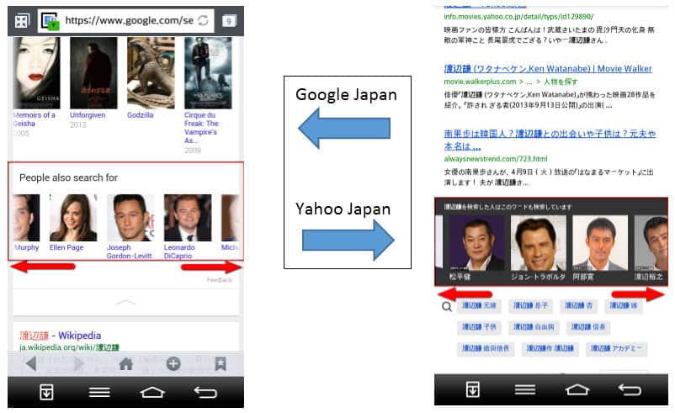
Task: Tap the Android back icon on the Google phone
Action: click(x=205, y=392)
